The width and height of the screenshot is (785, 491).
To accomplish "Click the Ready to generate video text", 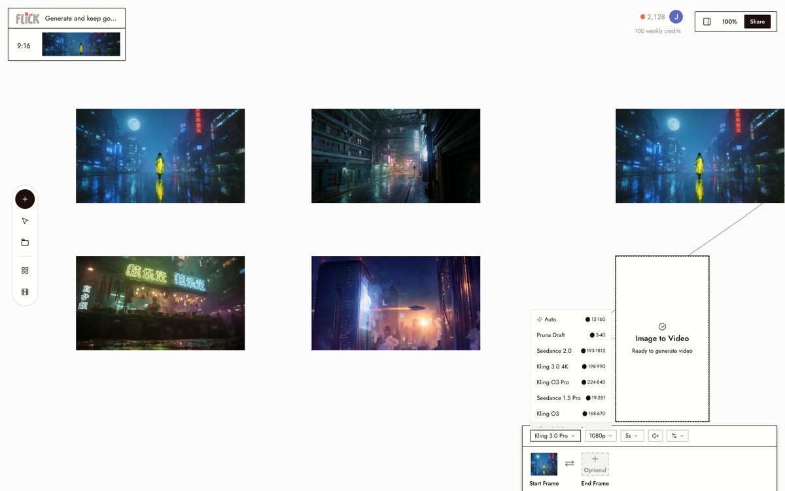I will click(662, 351).
